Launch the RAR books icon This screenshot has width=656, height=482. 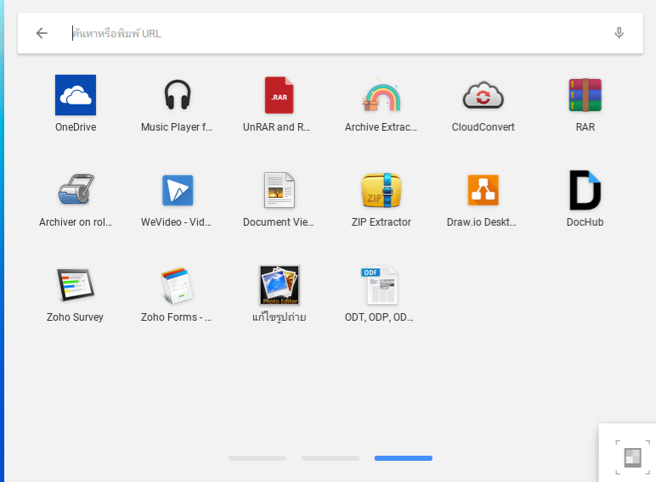point(585,95)
